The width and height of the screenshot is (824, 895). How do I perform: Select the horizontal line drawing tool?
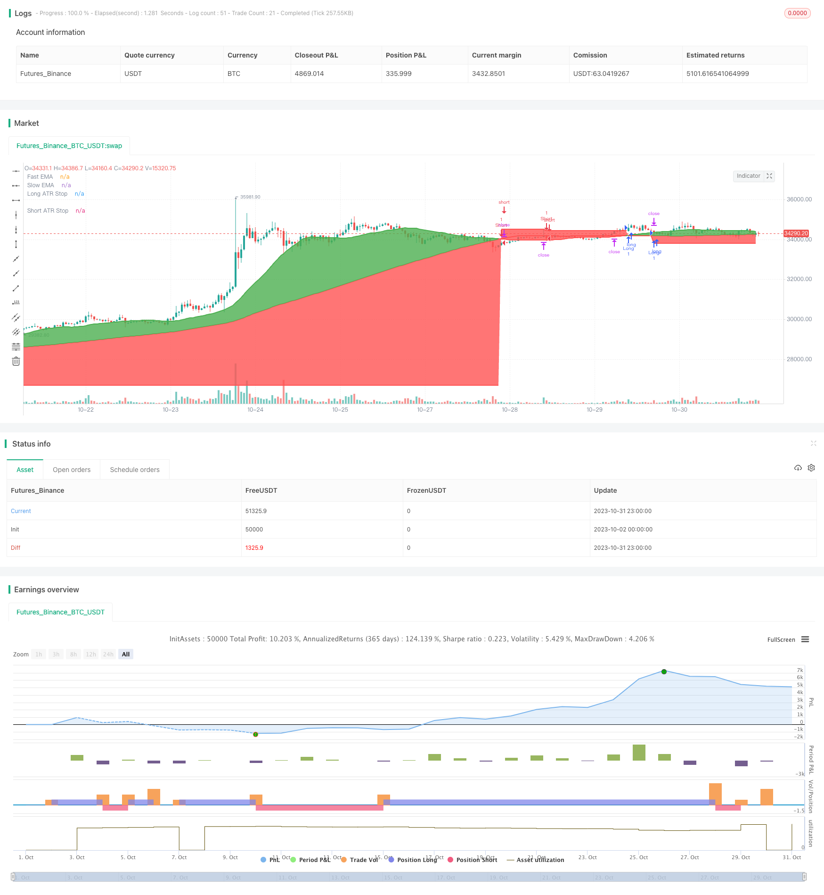(16, 171)
